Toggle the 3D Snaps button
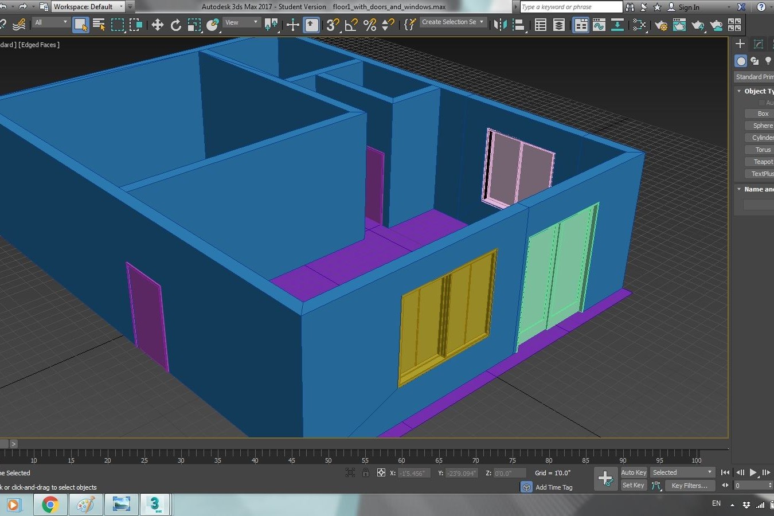Image resolution: width=774 pixels, height=516 pixels. coord(332,25)
